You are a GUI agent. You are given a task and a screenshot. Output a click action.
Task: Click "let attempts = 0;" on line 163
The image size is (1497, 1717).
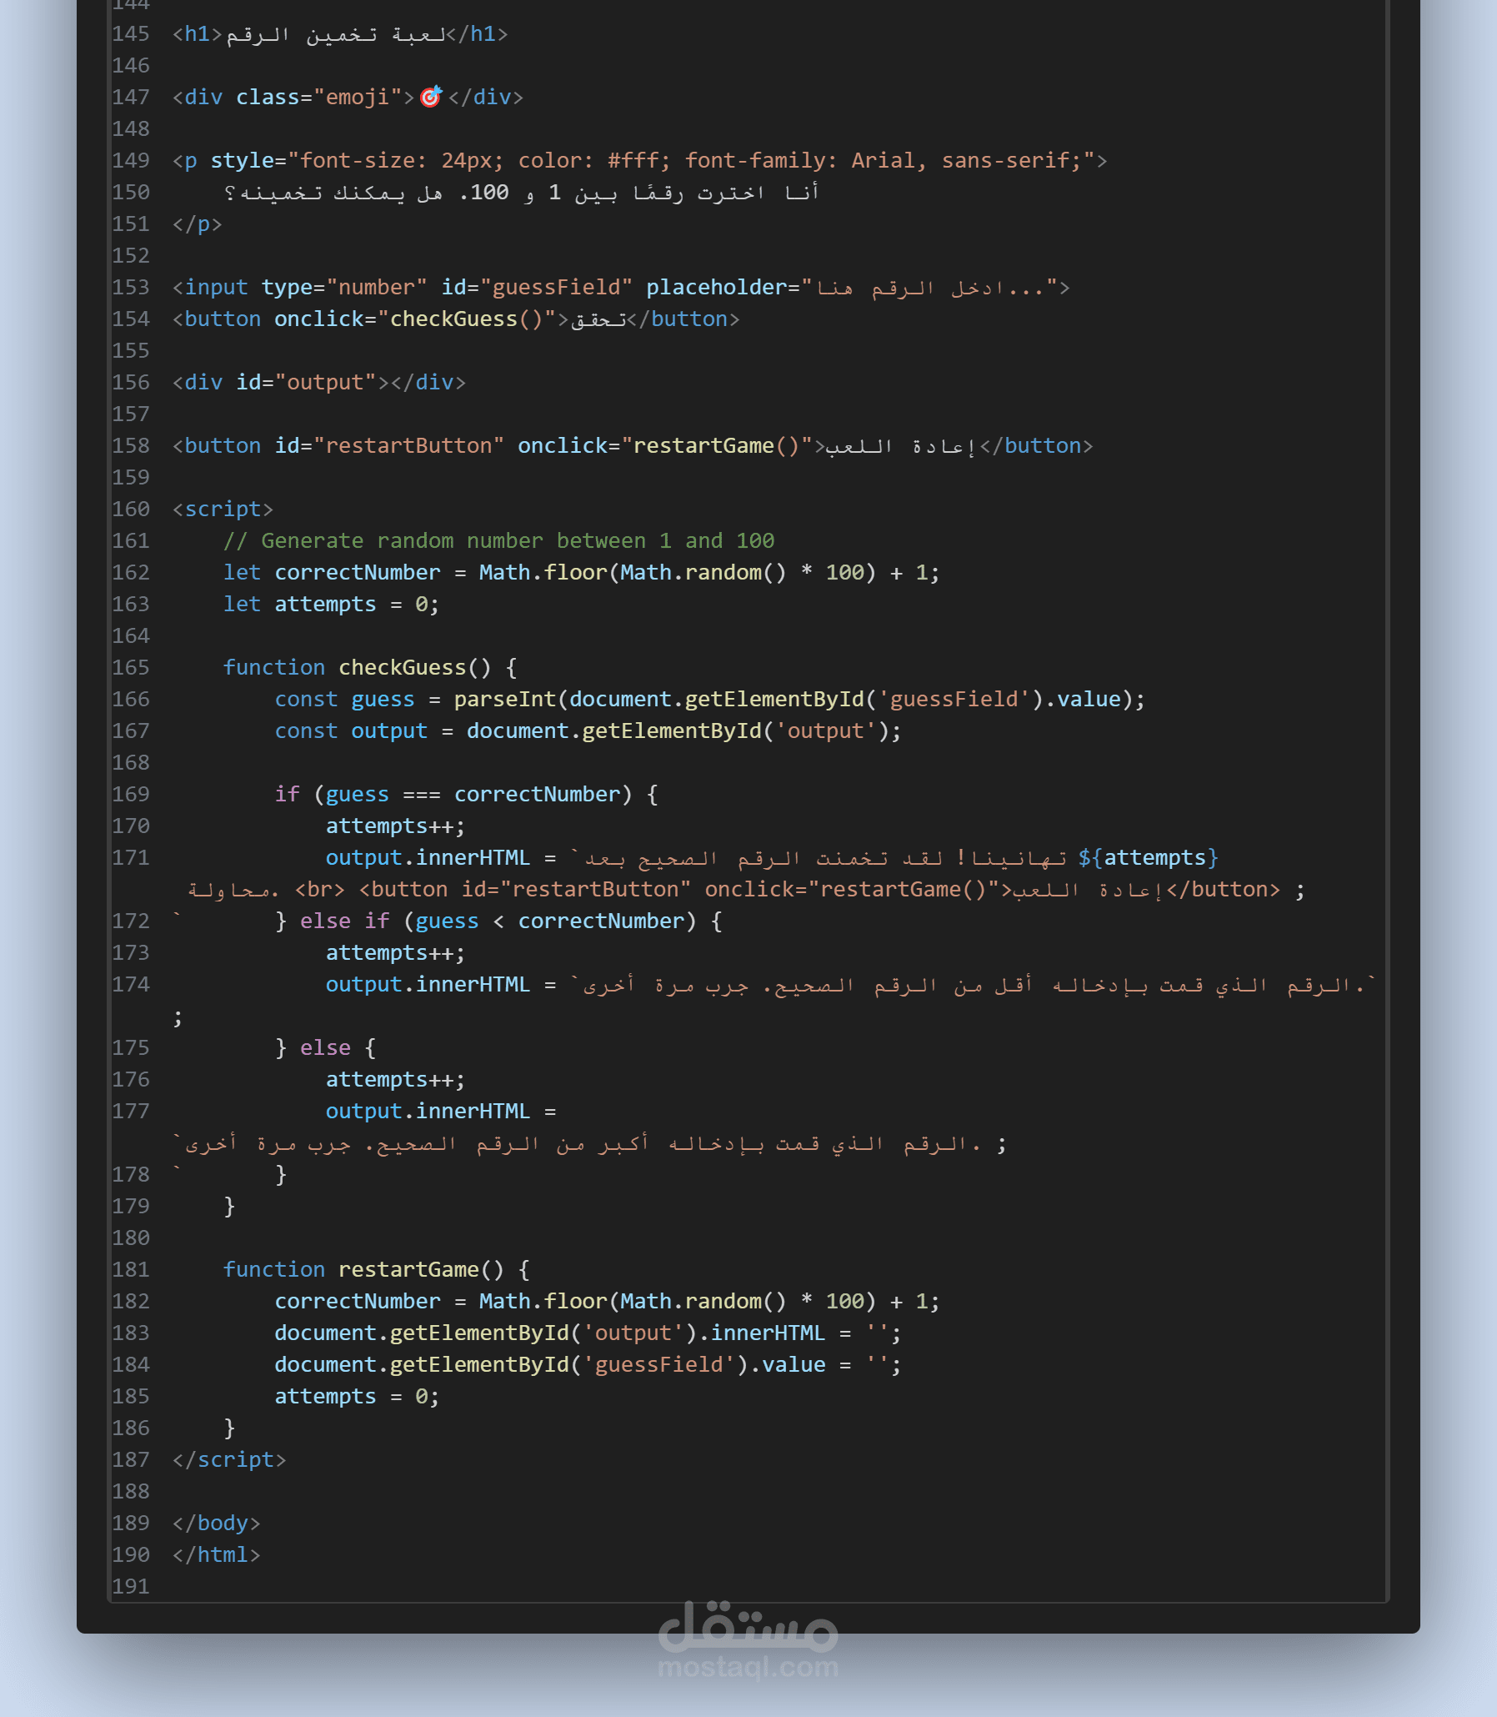pos(332,605)
